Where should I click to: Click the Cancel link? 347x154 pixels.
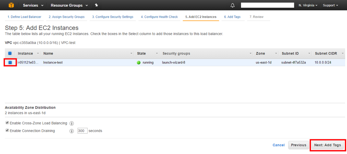pos(279,145)
